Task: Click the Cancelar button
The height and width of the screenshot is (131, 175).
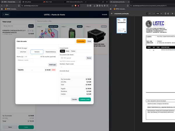Action: (74, 99)
